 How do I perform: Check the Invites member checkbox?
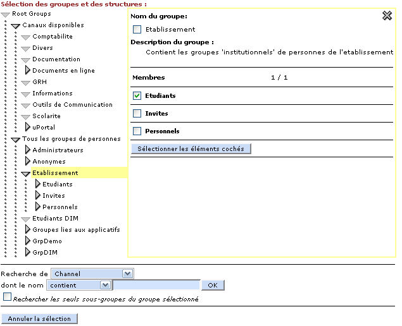137,114
